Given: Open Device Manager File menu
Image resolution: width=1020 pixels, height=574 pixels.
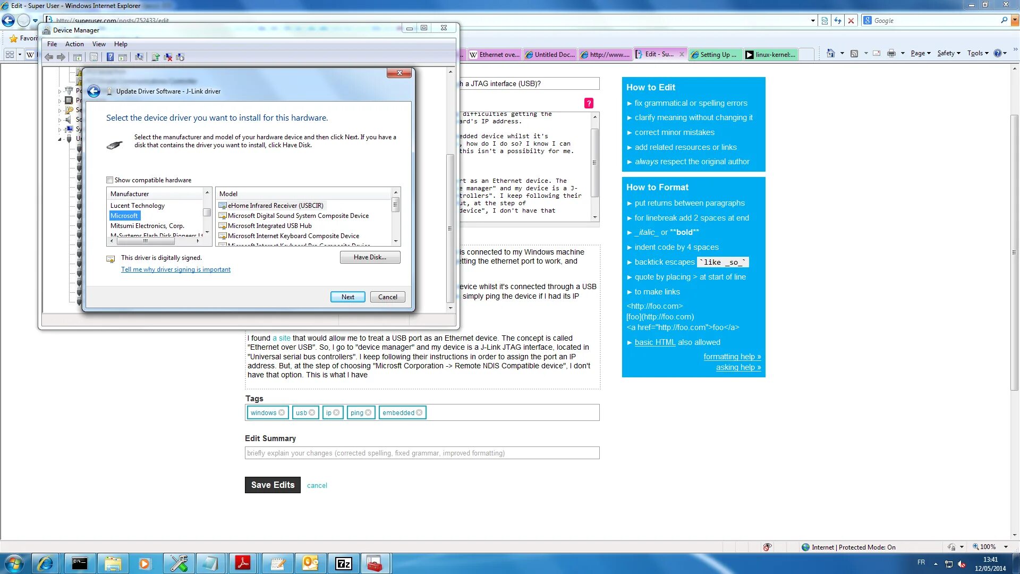Looking at the screenshot, I should (x=52, y=44).
